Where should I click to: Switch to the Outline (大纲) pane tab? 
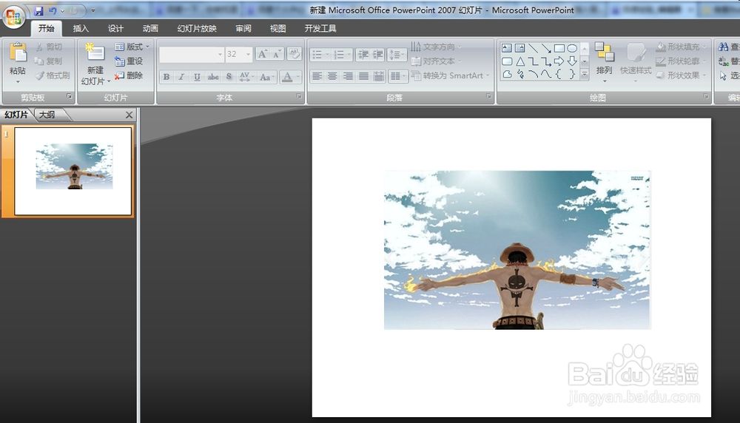(47, 115)
